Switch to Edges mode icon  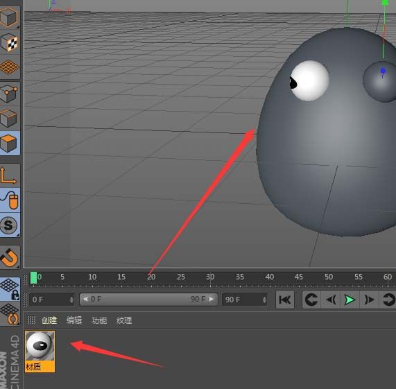point(9,118)
